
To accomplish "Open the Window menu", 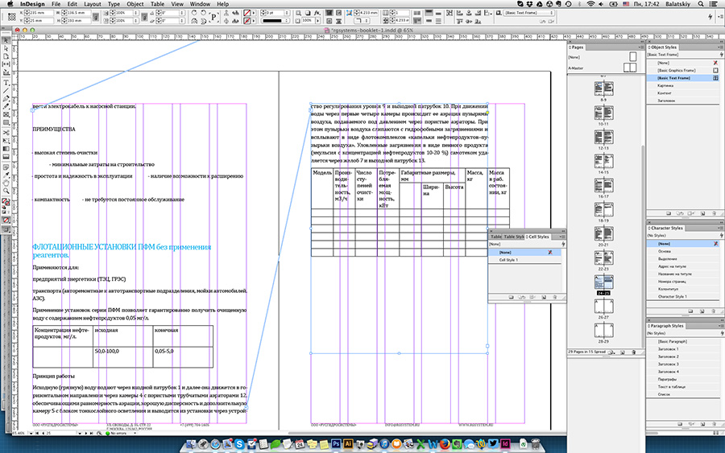I will coord(200,4).
